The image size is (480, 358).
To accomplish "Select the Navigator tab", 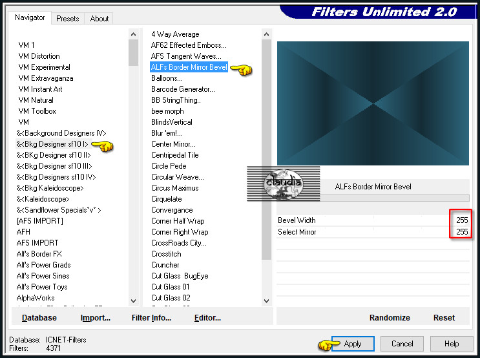I will pos(30,17).
